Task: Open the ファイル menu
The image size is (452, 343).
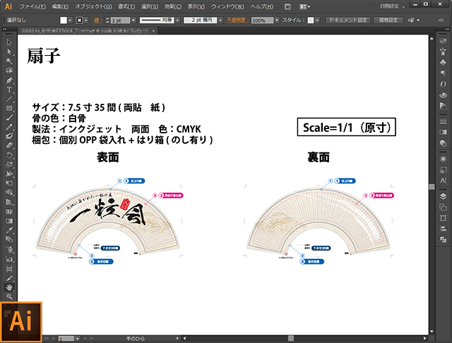Action: (x=32, y=6)
